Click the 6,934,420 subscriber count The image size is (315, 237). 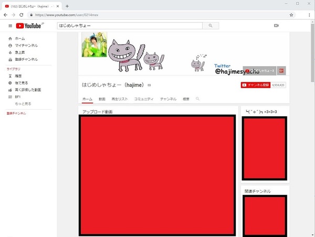coord(278,85)
